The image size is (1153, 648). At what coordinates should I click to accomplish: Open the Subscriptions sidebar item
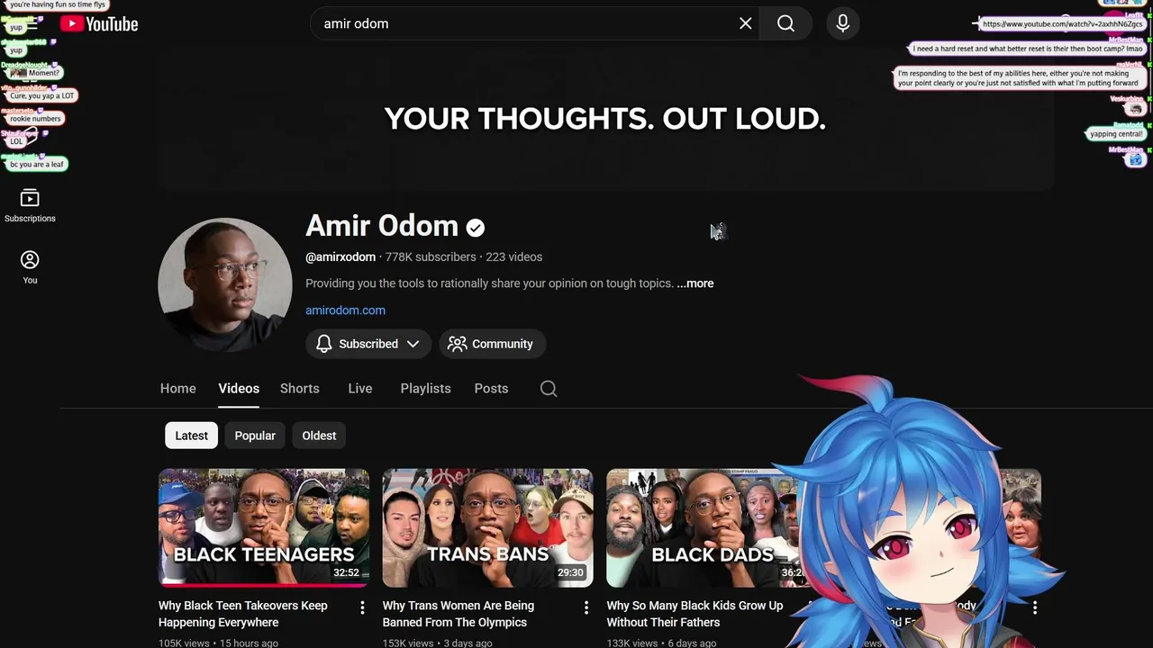pyautogui.click(x=30, y=205)
